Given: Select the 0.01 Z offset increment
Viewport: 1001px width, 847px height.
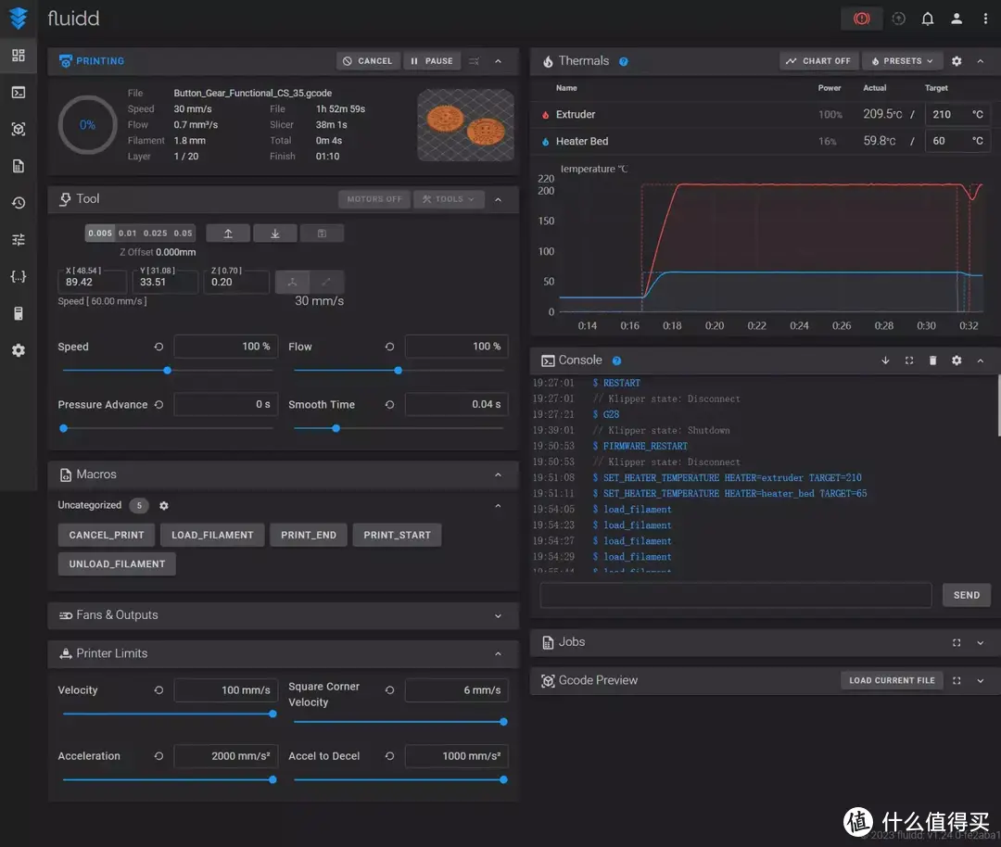Looking at the screenshot, I should (128, 234).
